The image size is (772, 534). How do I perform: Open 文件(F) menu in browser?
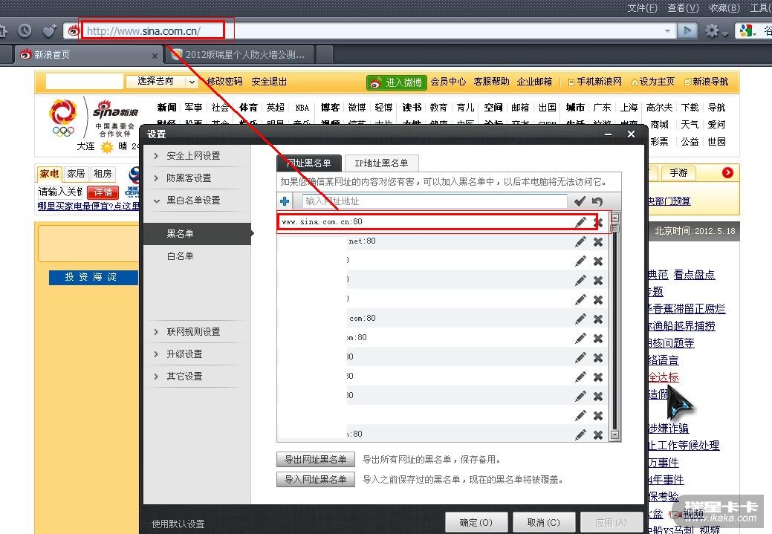tap(642, 8)
